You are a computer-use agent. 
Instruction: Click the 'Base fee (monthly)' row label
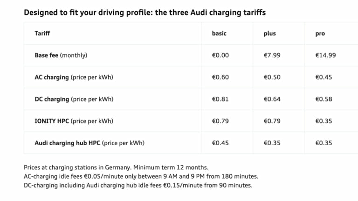[61, 55]
